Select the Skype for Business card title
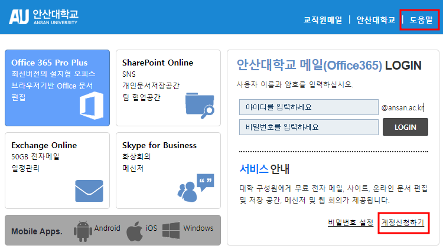This screenshot has height=252, width=443. coord(159,145)
